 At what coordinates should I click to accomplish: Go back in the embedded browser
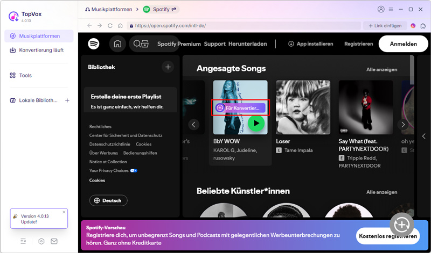tap(89, 25)
